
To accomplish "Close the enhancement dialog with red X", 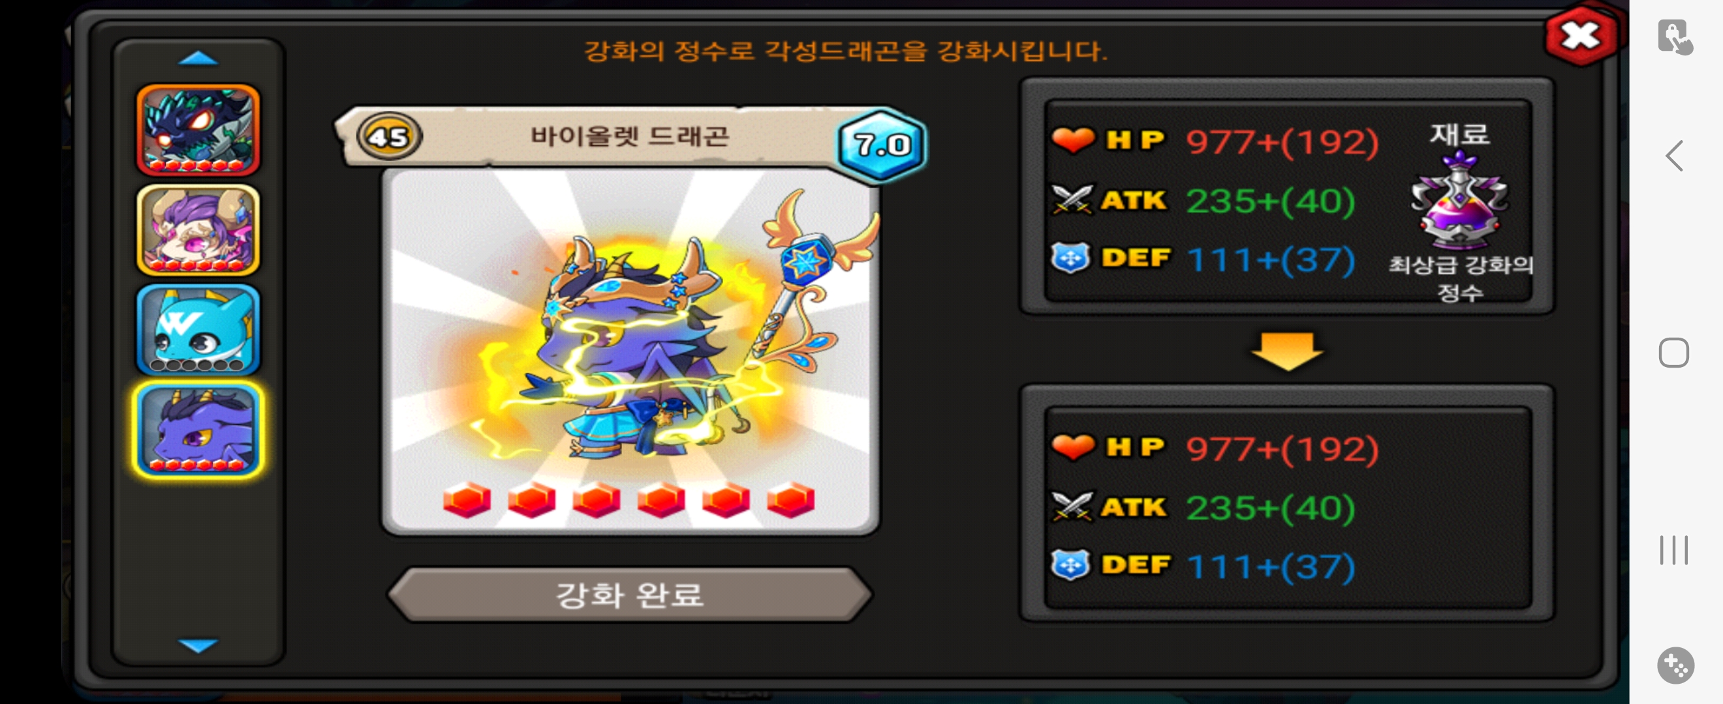I will click(x=1581, y=35).
